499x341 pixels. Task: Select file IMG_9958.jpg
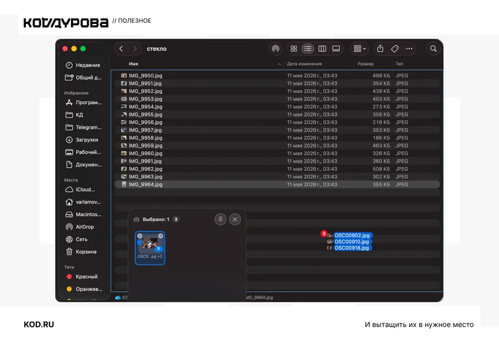[x=277, y=138]
